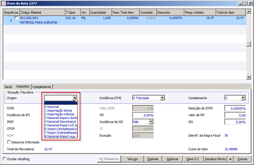The width and height of the screenshot is (254, 165).
Task: Expand the Incidência ICMS combo box
Action: (162, 98)
